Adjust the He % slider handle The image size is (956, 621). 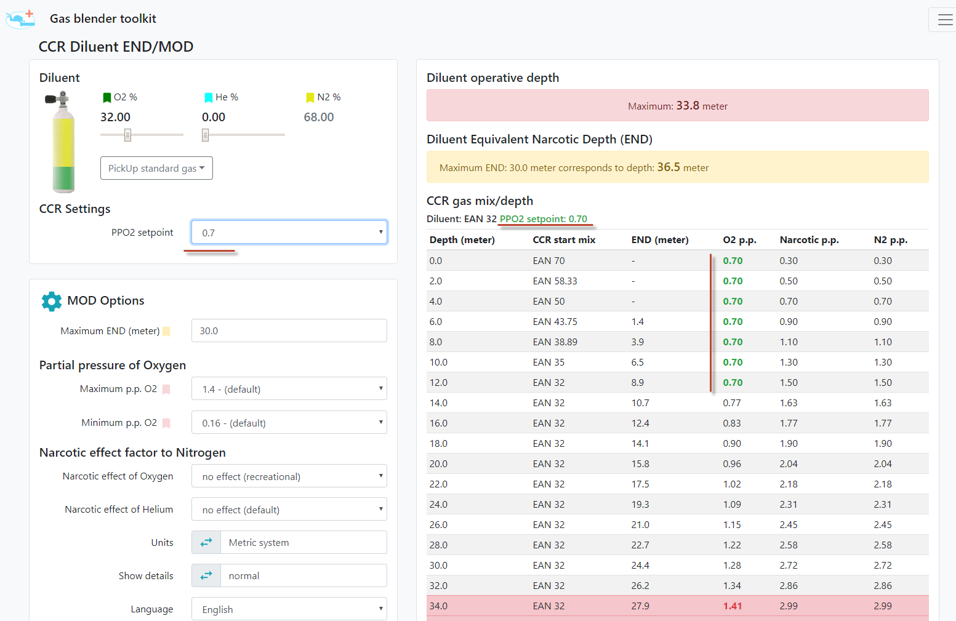205,135
